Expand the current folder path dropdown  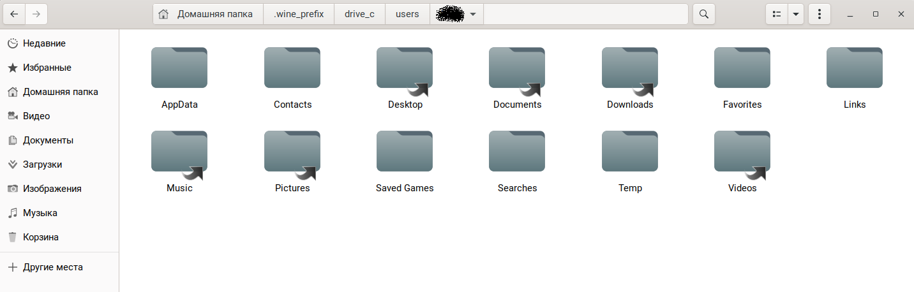(x=472, y=14)
